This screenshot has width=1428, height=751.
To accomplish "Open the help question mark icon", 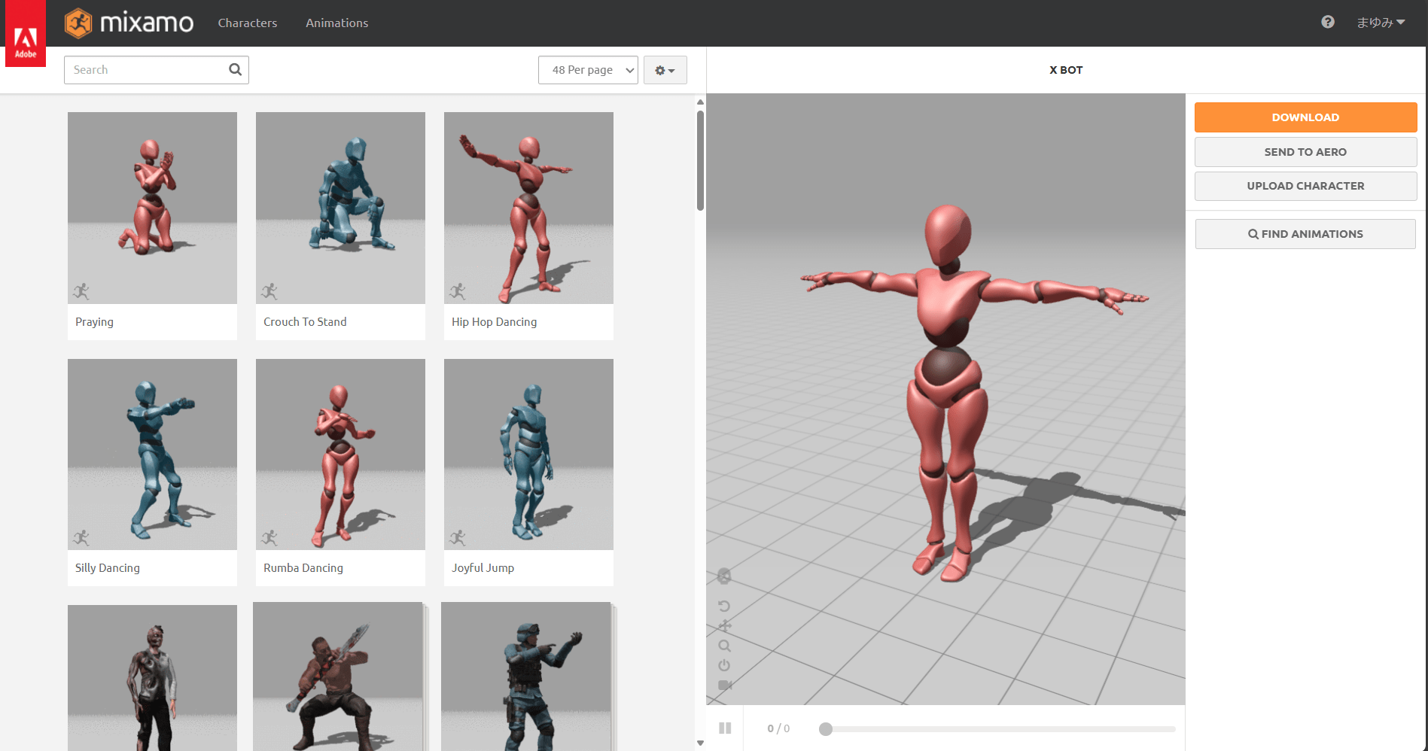I will point(1328,23).
